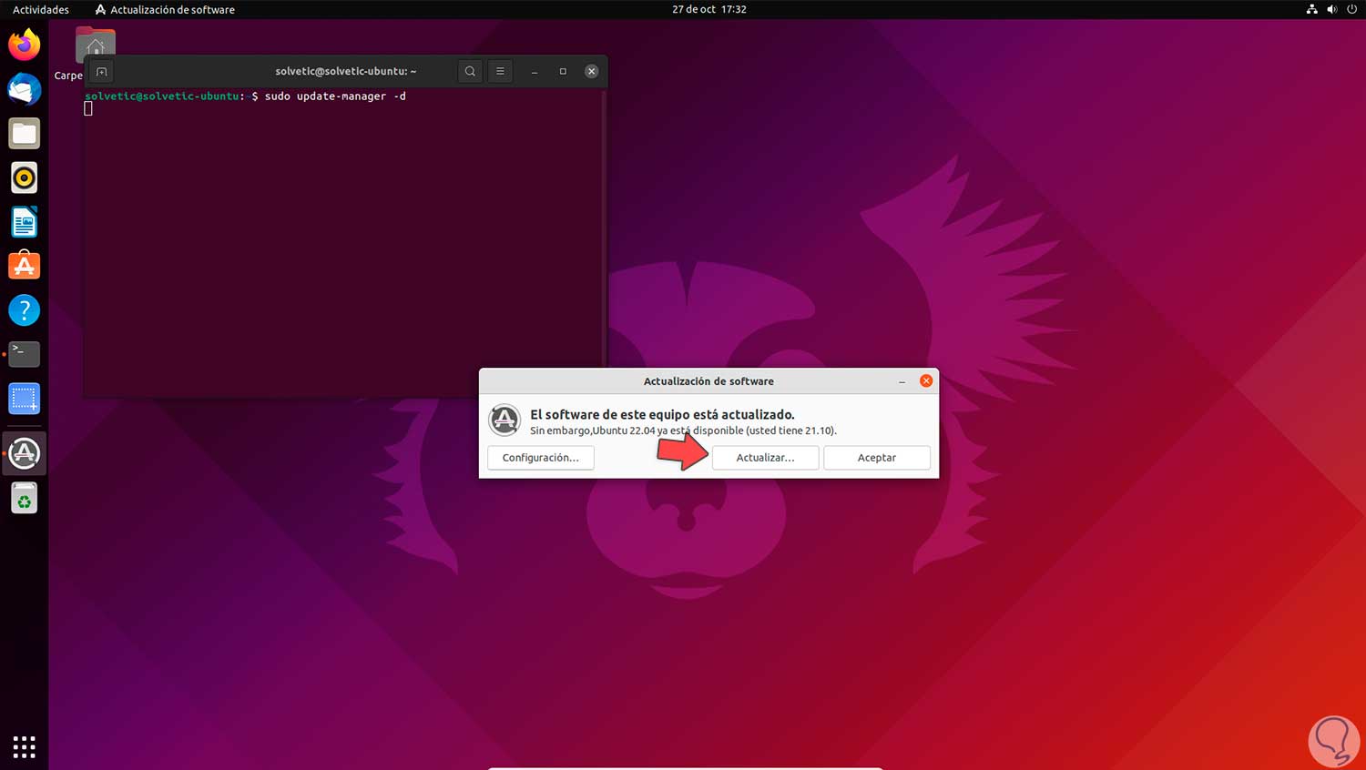Viewport: 1366px width, 770px height.
Task: Show the applications grid
Action: click(x=25, y=747)
